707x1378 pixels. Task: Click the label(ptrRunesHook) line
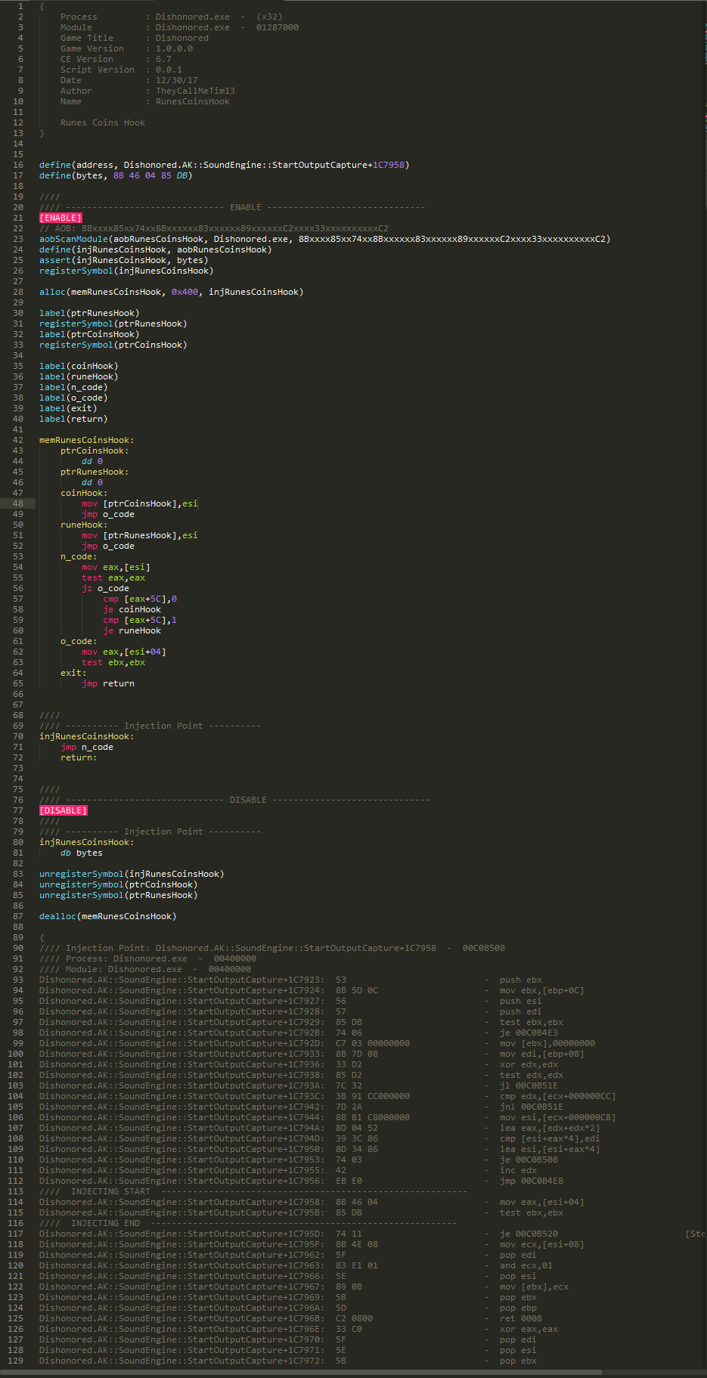pyautogui.click(x=89, y=313)
